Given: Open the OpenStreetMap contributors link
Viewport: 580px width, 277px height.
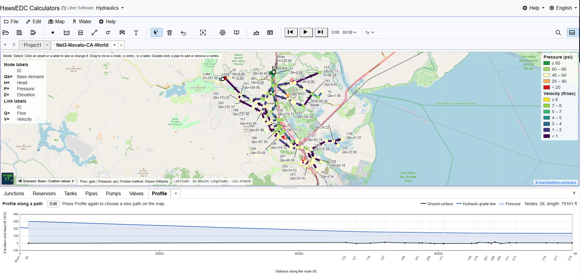Looking at the screenshot, I should pyautogui.click(x=556, y=182).
